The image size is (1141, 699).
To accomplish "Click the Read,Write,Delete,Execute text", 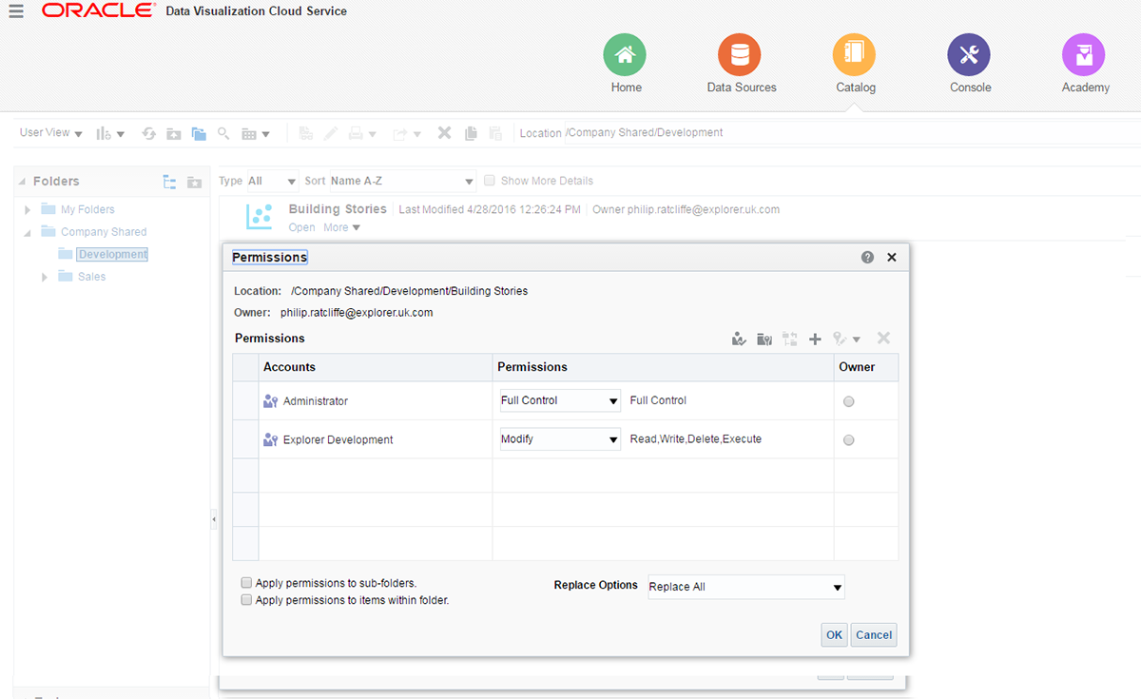I will pyautogui.click(x=696, y=439).
